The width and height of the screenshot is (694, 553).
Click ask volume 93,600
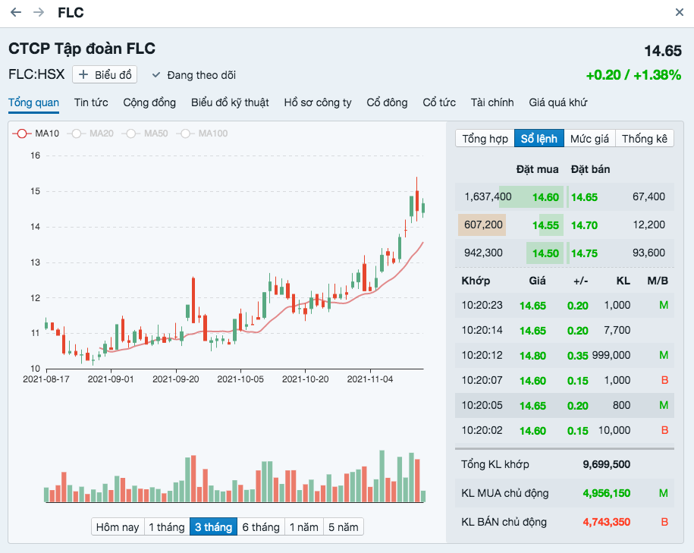648,253
